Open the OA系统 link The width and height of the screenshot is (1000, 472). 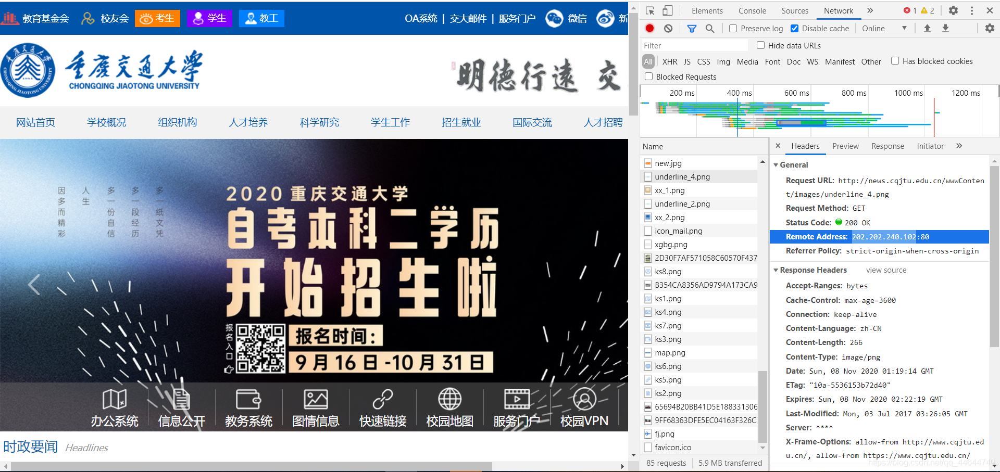coord(421,19)
